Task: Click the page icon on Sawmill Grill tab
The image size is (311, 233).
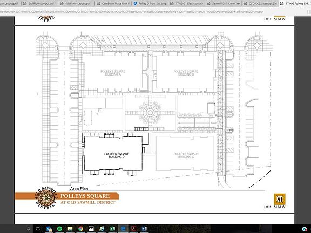Action: pyautogui.click(x=208, y=3)
